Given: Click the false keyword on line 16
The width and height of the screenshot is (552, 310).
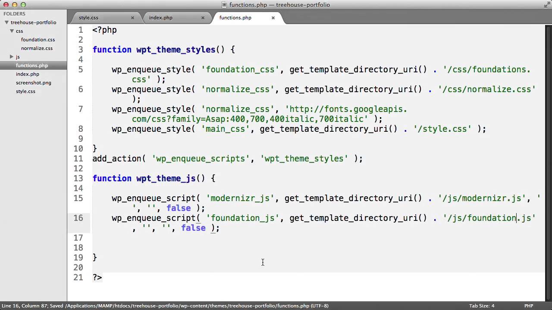Looking at the screenshot, I should 193,228.
